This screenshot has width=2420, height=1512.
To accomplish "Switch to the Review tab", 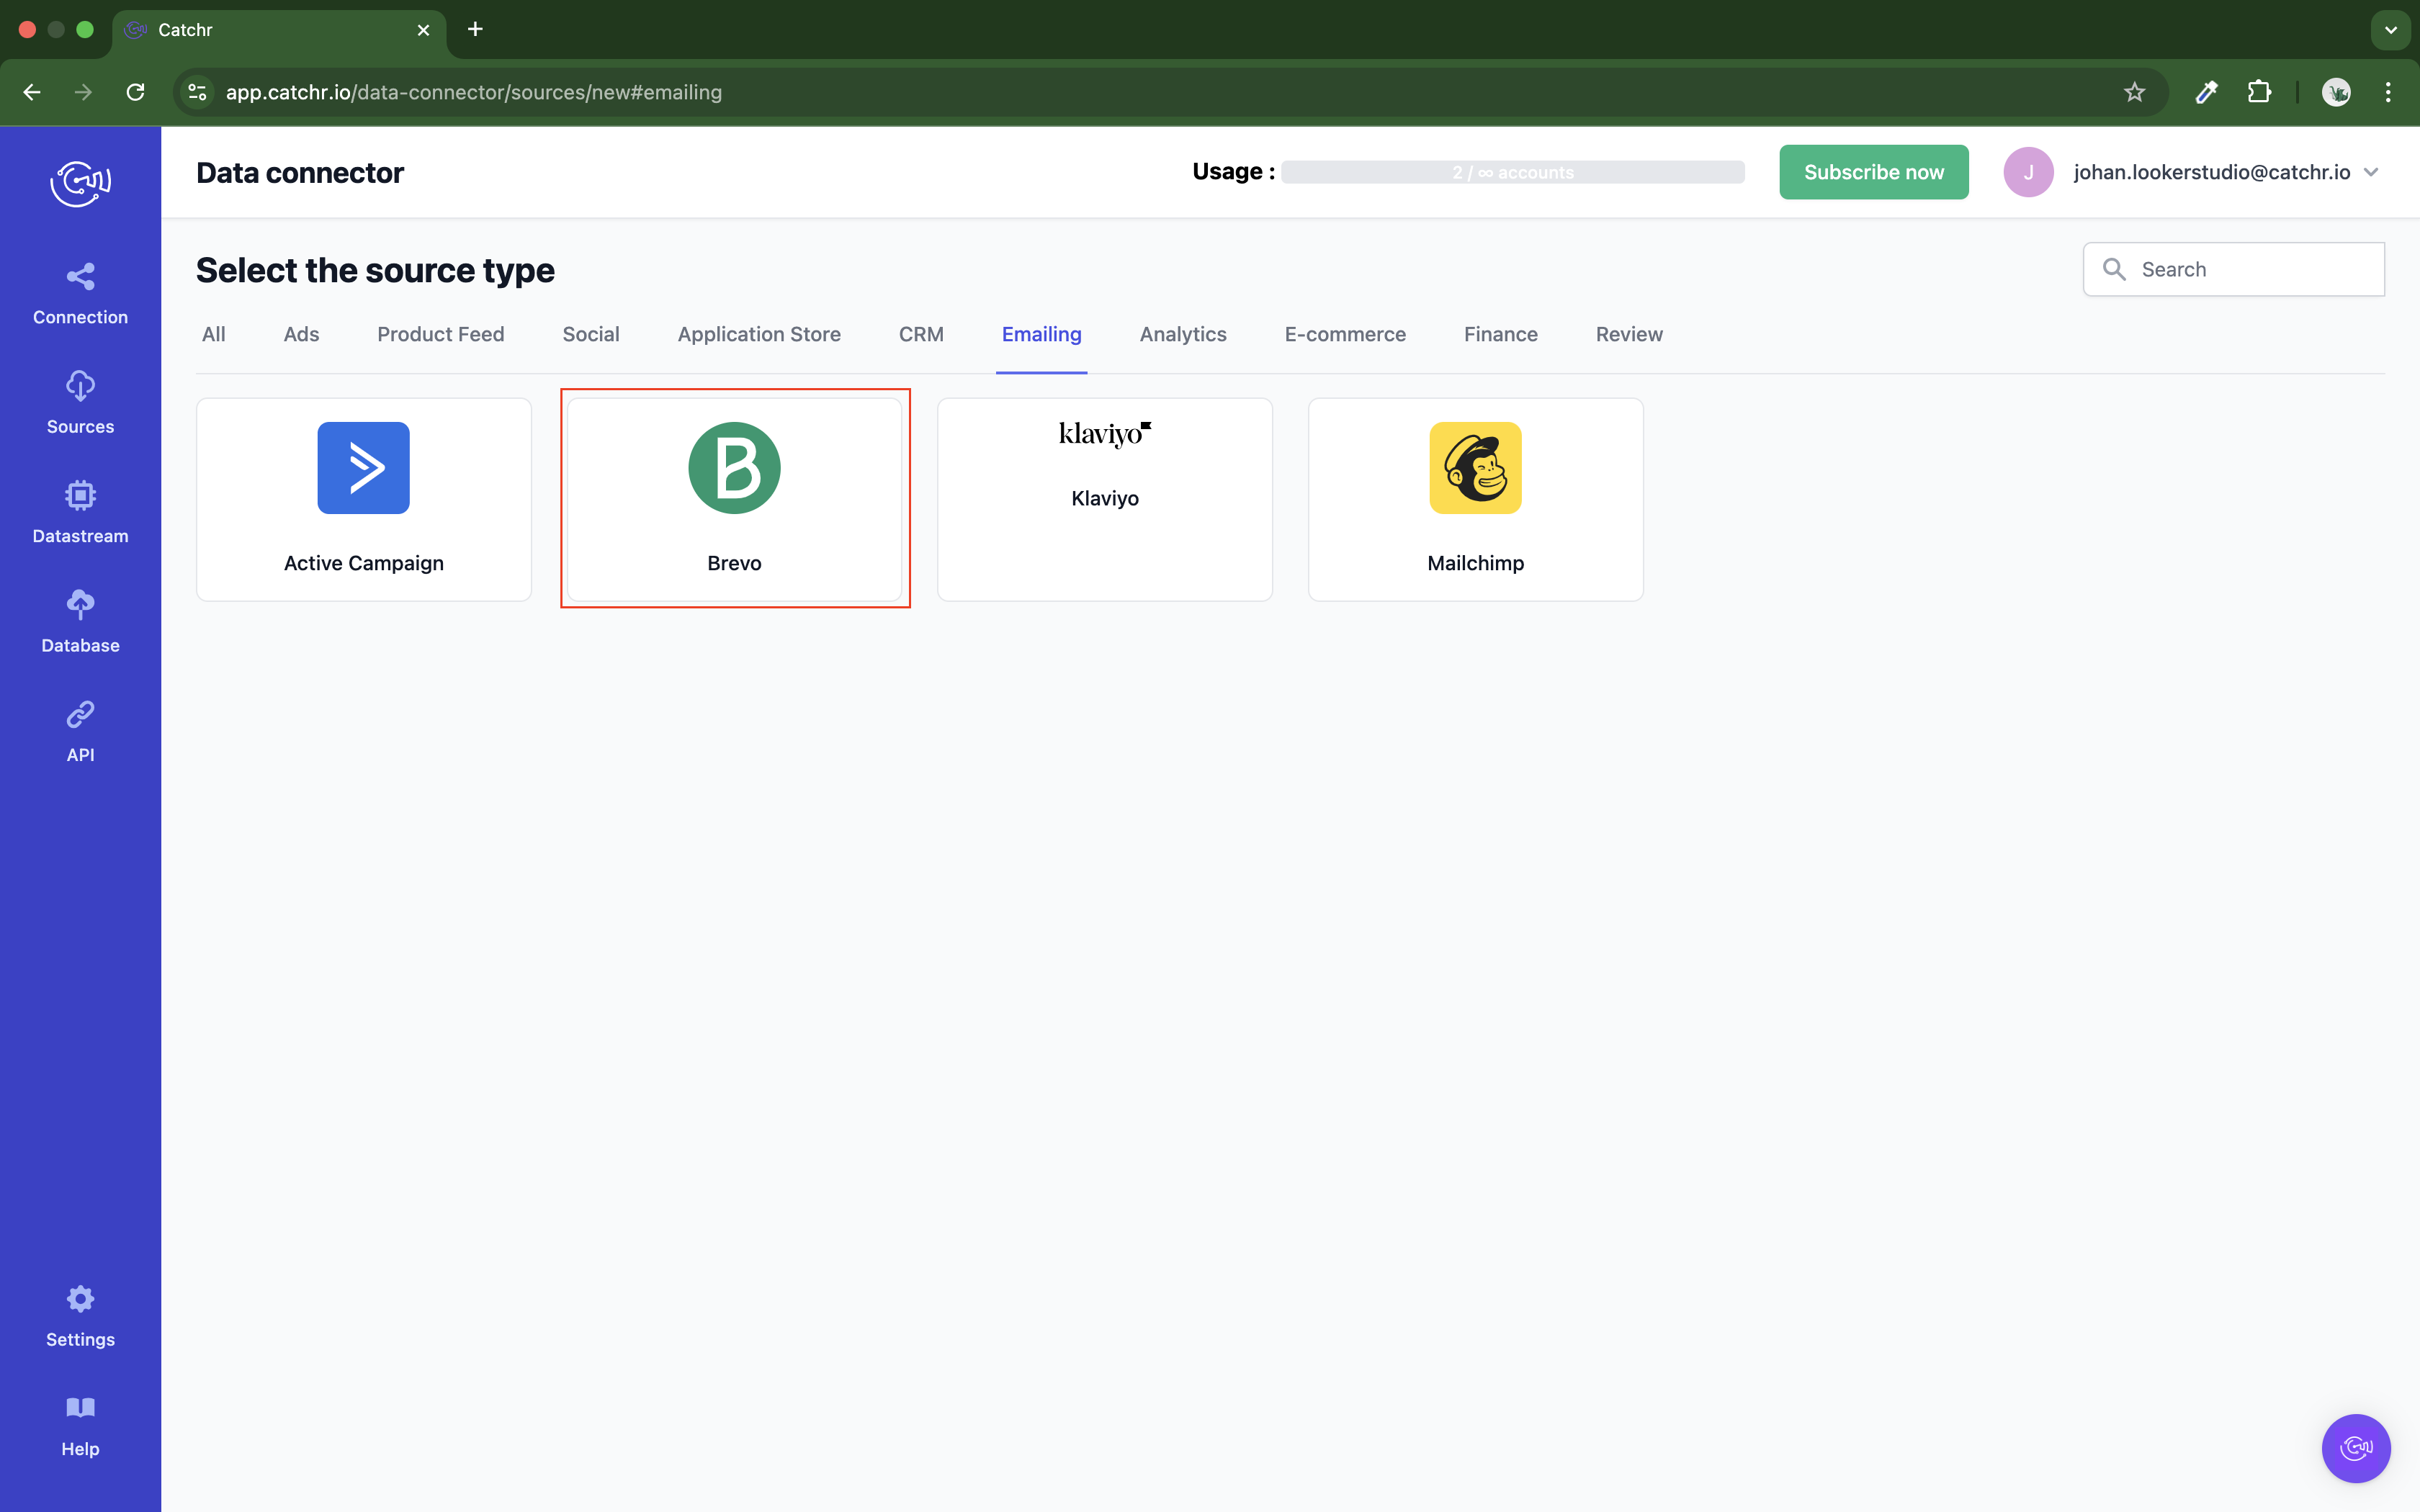I will tap(1629, 334).
